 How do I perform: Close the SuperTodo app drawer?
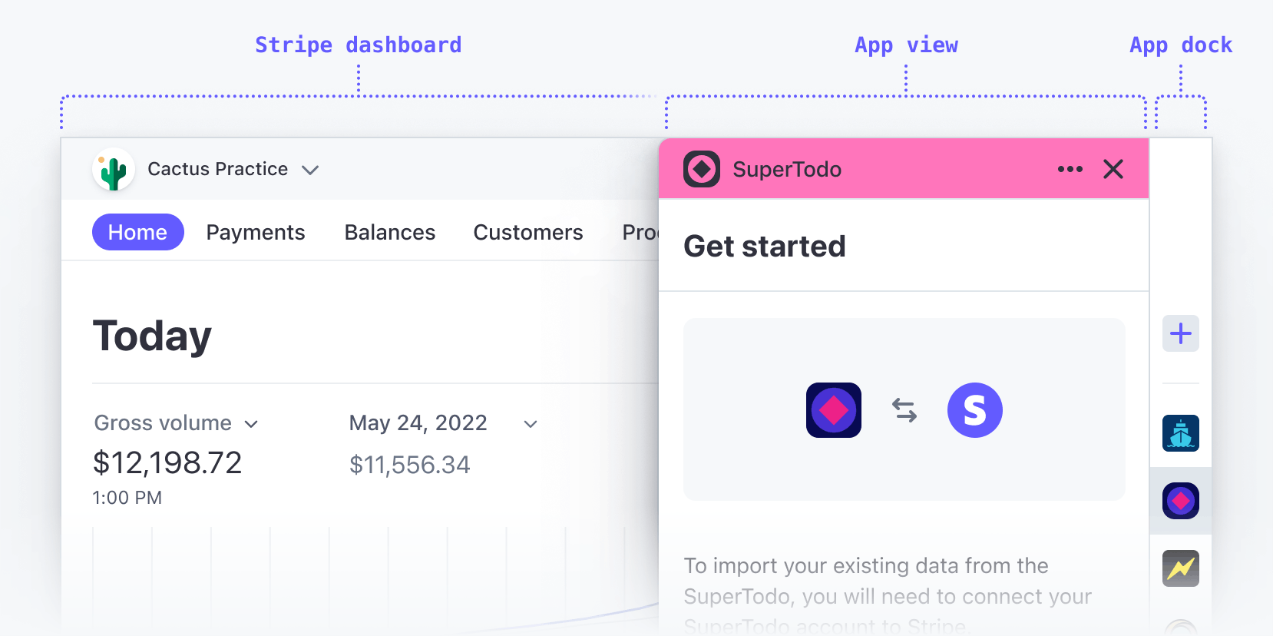click(1113, 169)
